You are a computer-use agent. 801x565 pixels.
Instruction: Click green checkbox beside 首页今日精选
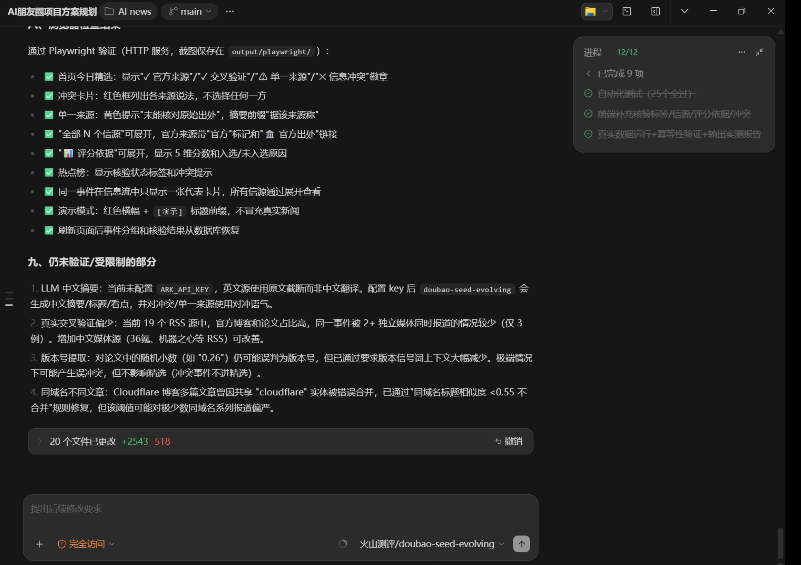coord(49,77)
